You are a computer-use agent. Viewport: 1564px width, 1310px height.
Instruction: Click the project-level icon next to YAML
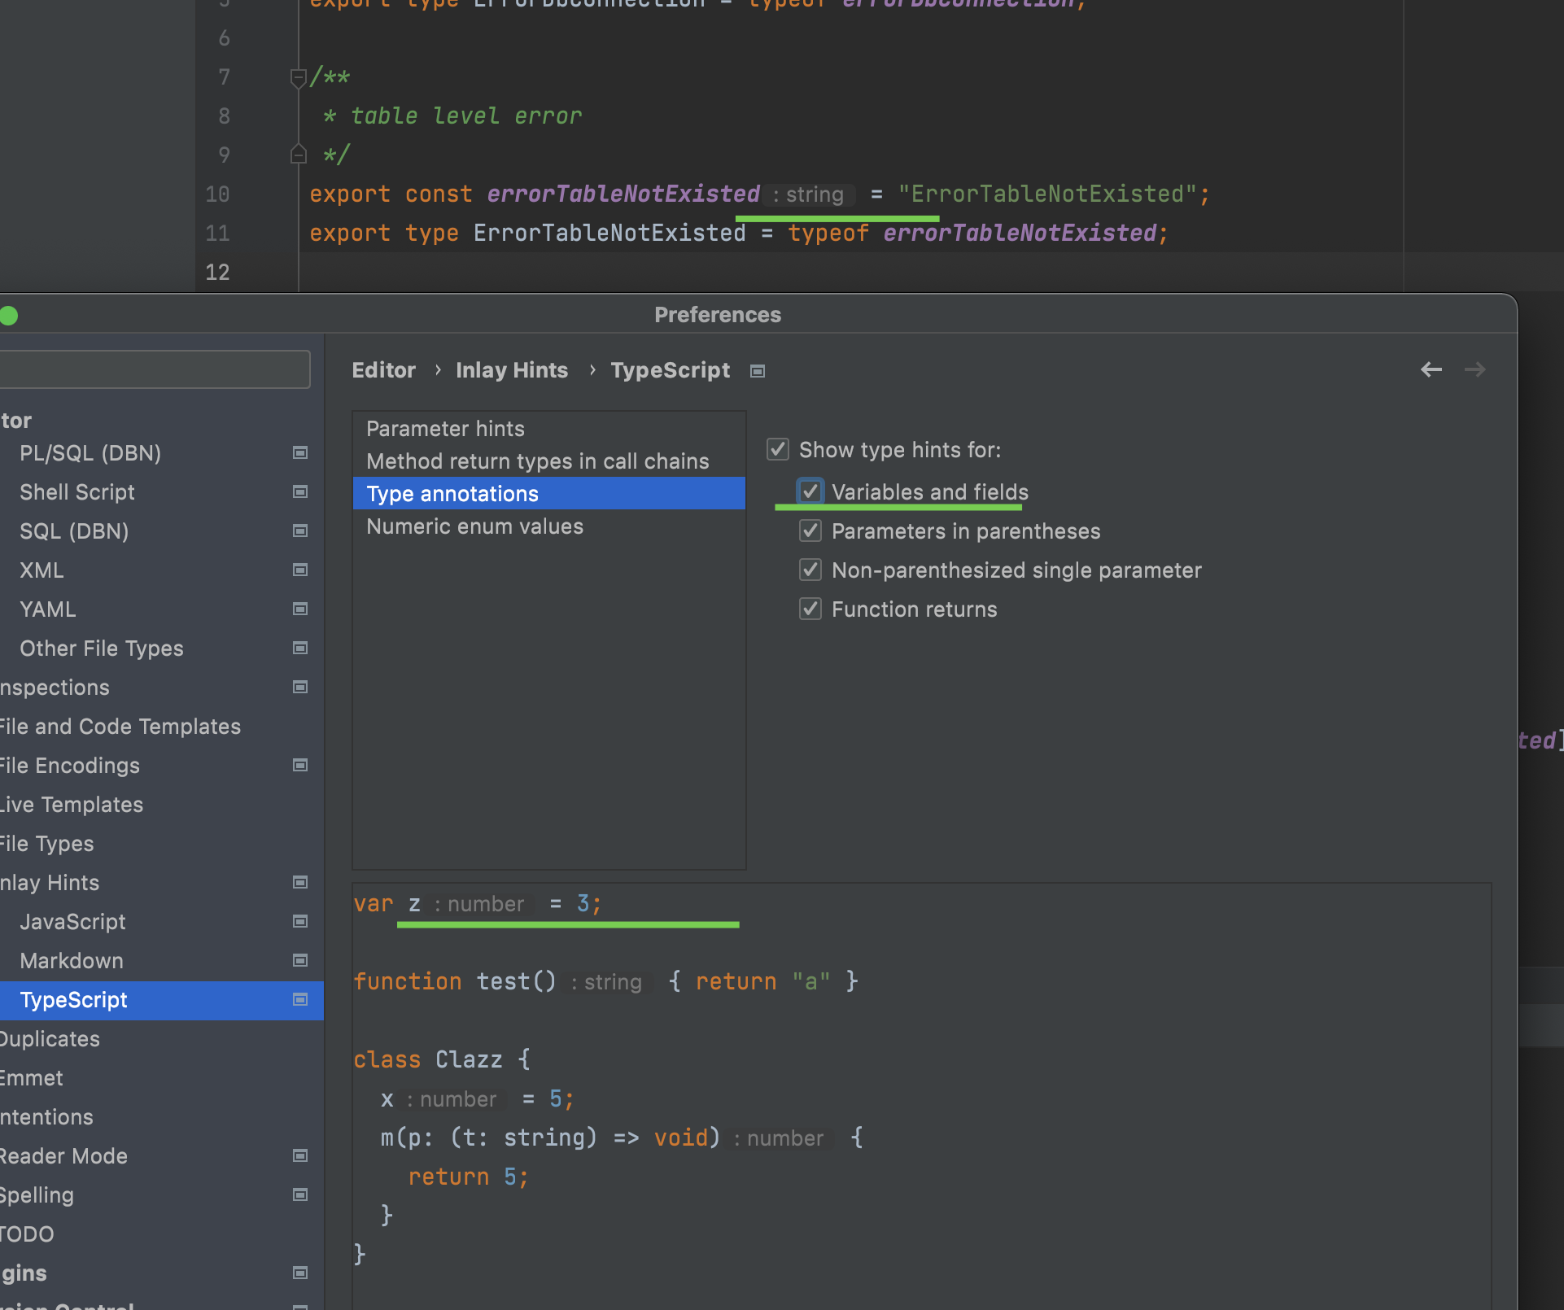click(300, 609)
